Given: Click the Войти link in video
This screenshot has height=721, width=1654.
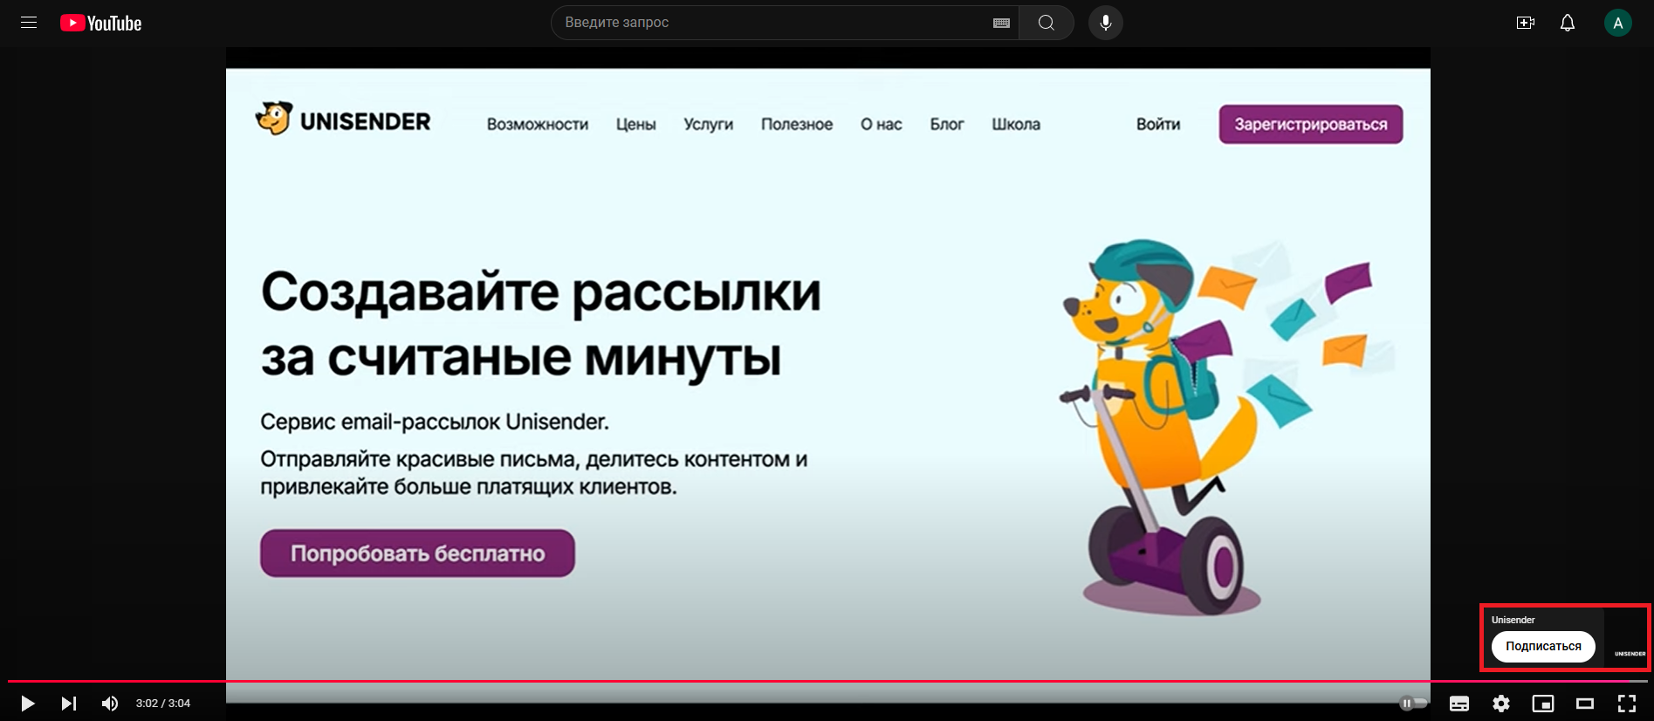Looking at the screenshot, I should point(1158,125).
